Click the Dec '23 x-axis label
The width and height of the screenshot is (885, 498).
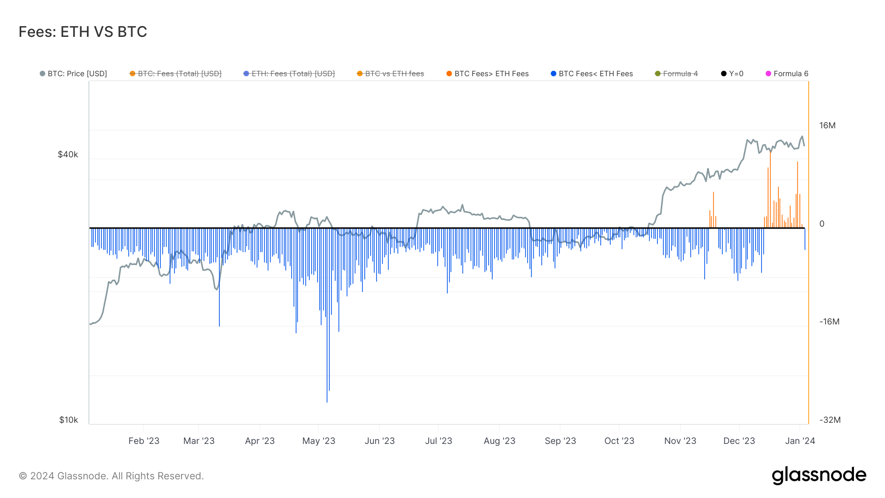739,441
